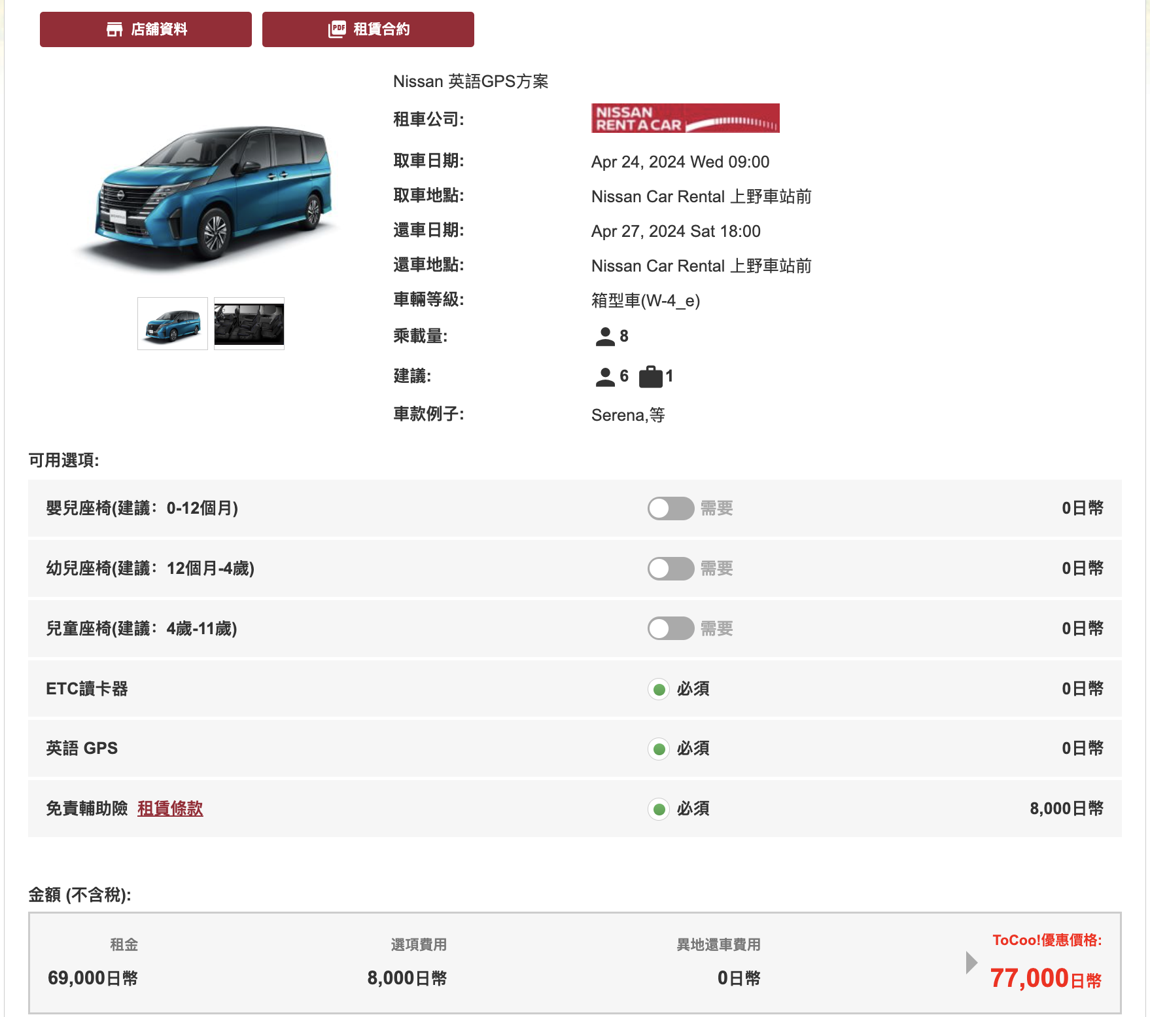This screenshot has height=1017, width=1150.
Task: Click the rental fee 69,000日幣
Action: [x=93, y=978]
